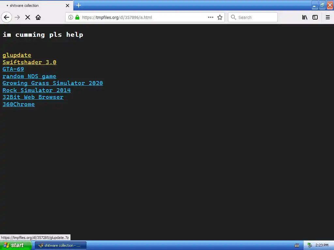Stop loading the page
This screenshot has height=250, width=334.
(28, 18)
